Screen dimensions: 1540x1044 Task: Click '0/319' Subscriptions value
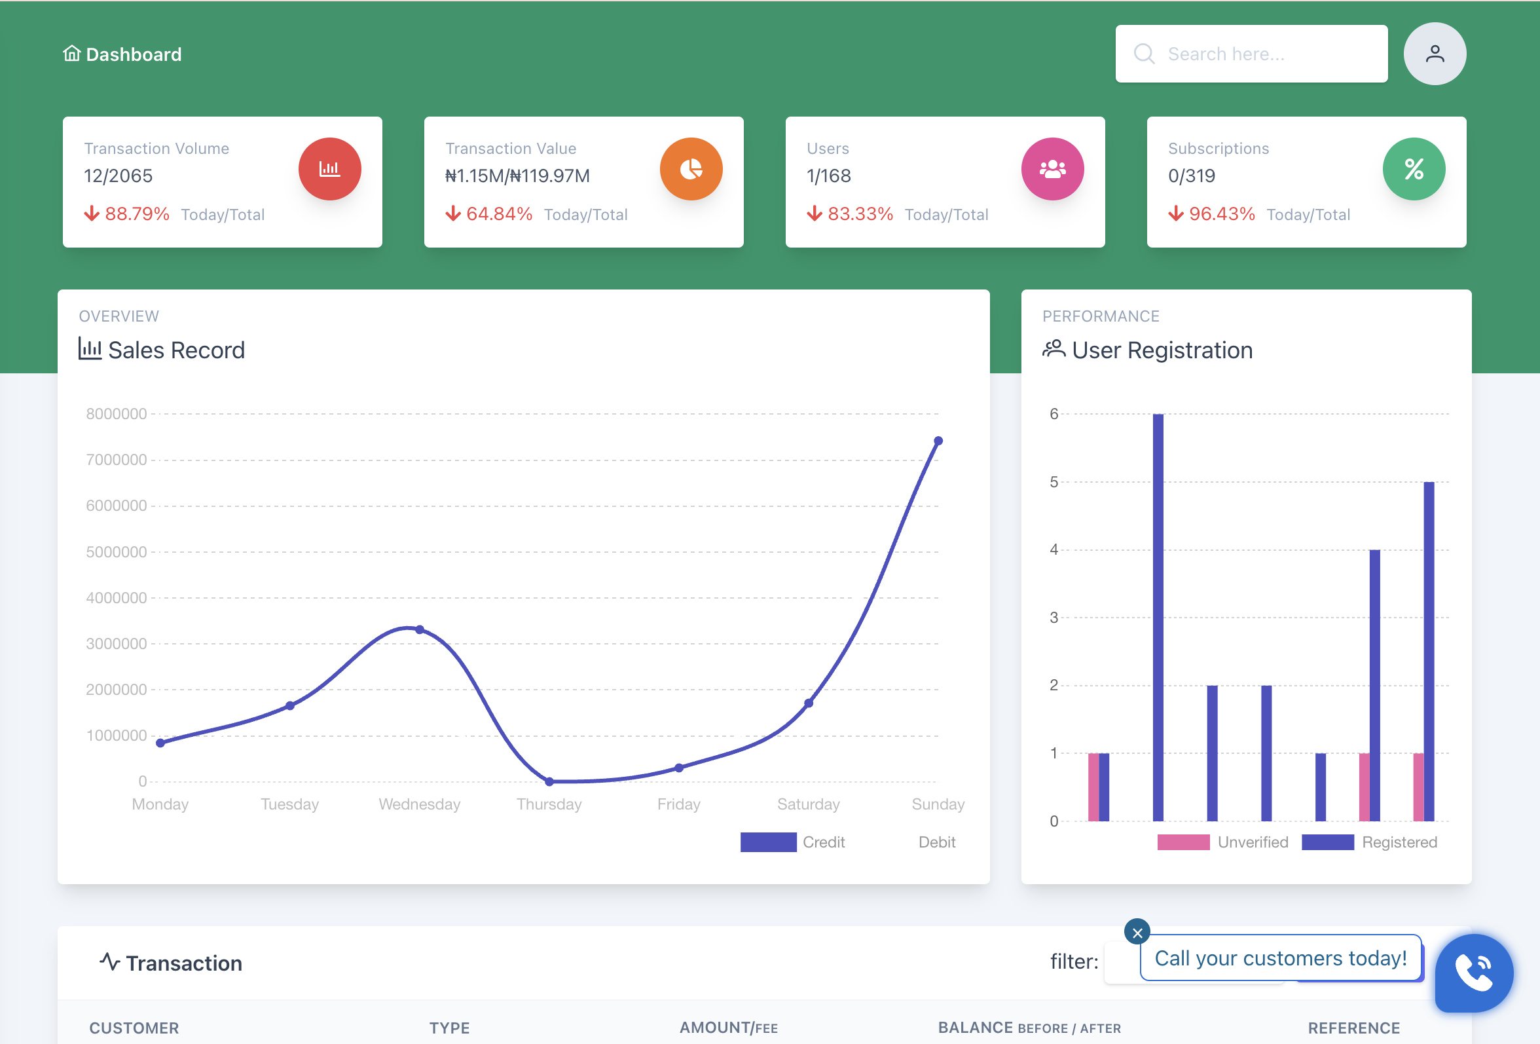click(1192, 176)
